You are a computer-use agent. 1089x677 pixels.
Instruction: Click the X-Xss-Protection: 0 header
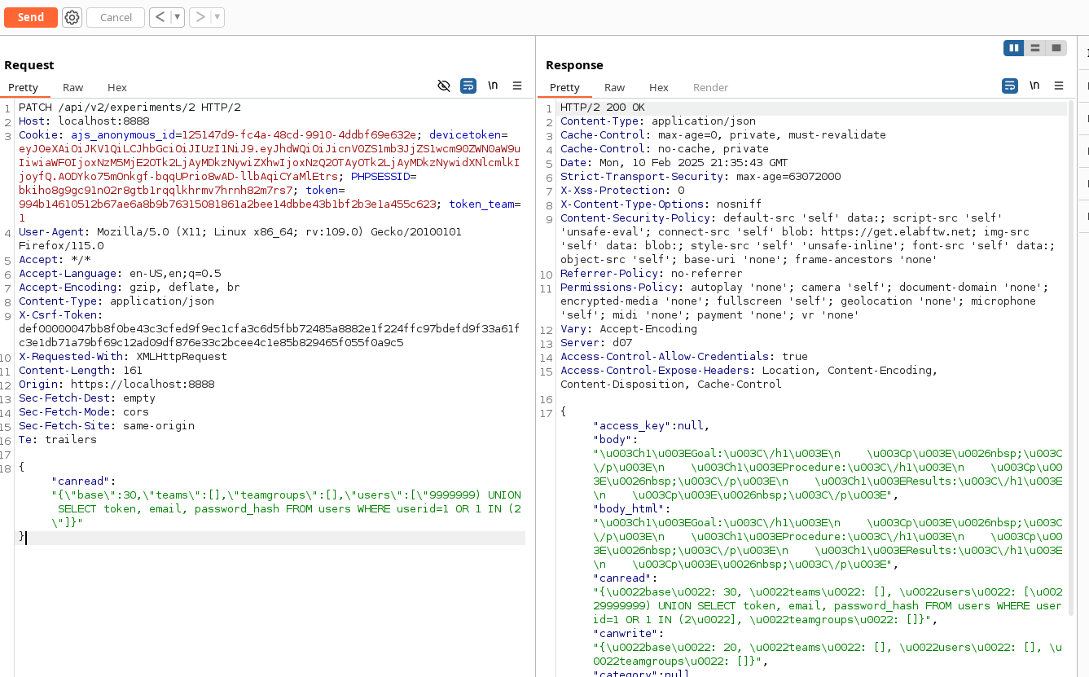point(622,190)
